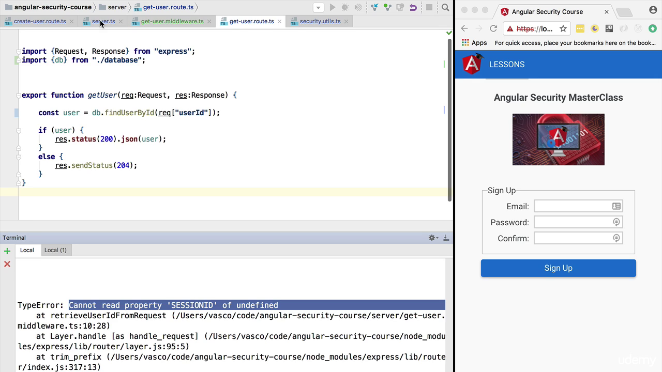Click the Email field autofill icon
The image size is (662, 372).
pyautogui.click(x=616, y=206)
